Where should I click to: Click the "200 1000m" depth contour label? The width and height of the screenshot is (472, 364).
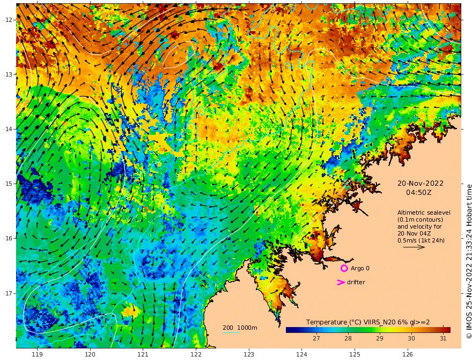(x=240, y=328)
